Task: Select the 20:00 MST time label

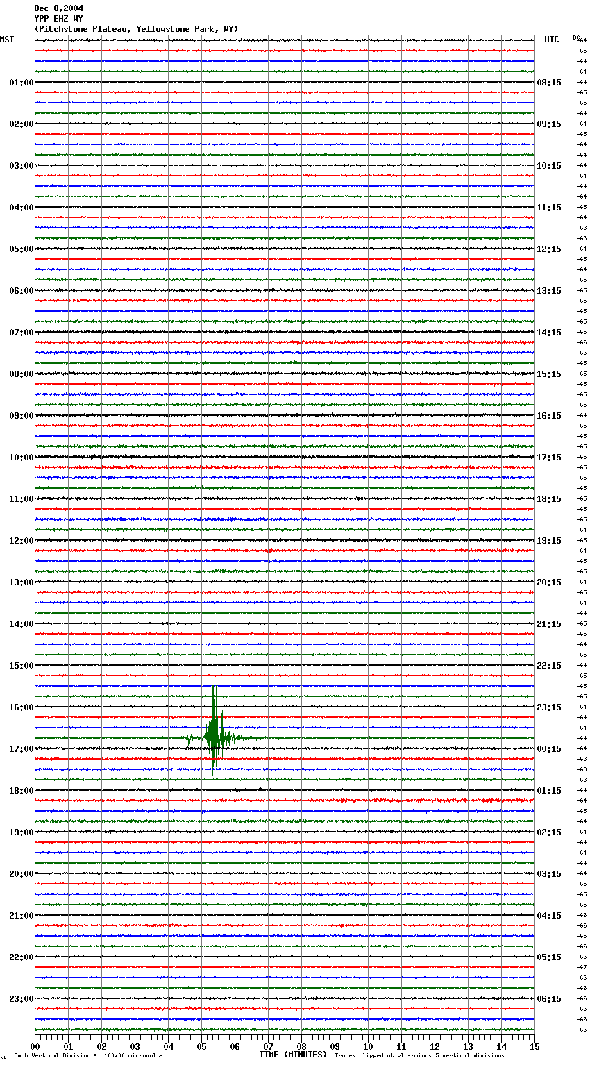Action: pos(21,874)
